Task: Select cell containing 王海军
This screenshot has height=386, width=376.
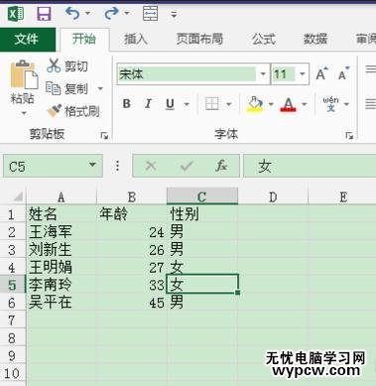Action: coord(62,232)
